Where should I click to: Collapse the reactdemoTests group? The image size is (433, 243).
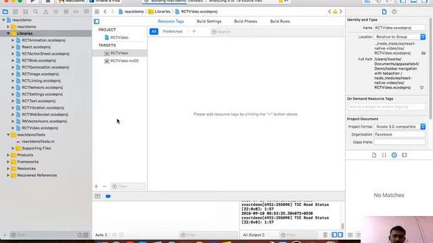[x=8, y=135]
